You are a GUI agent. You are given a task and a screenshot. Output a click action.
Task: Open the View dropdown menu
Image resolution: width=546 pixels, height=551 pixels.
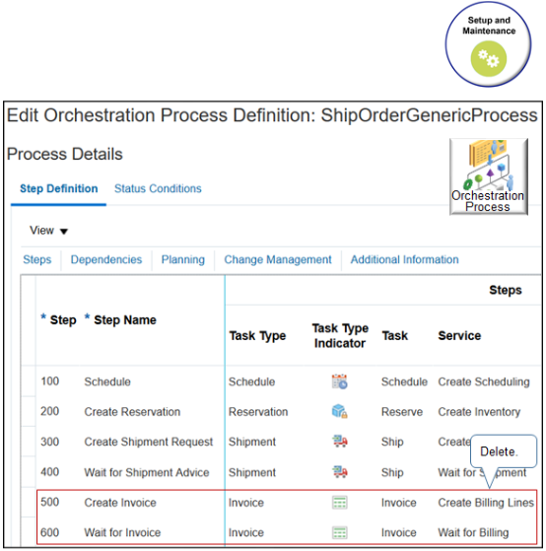click(48, 231)
